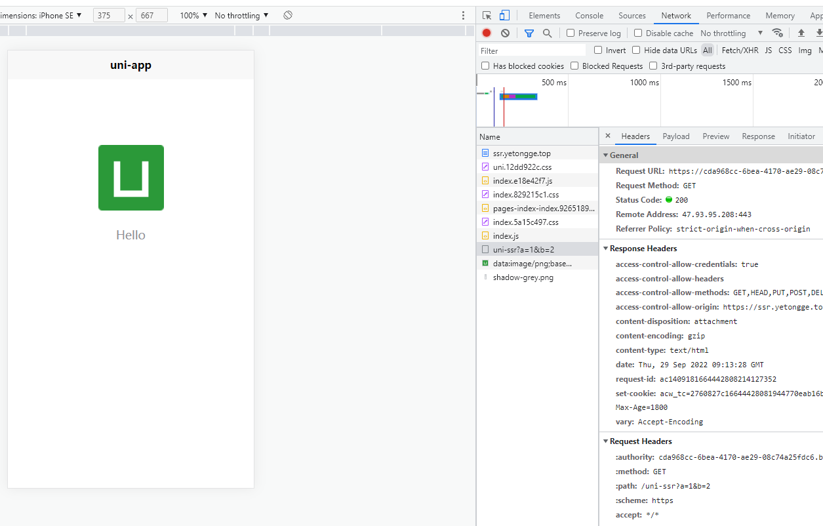Click the import HAR upload arrow

(x=801, y=33)
